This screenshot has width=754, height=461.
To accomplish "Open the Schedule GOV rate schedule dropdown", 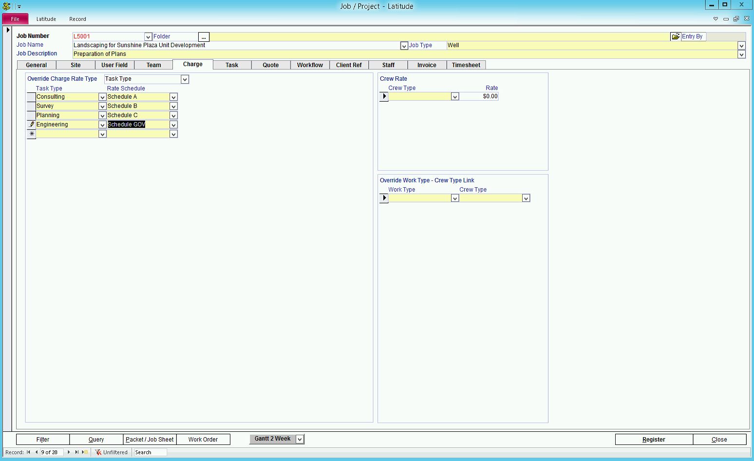I will tap(173, 125).
